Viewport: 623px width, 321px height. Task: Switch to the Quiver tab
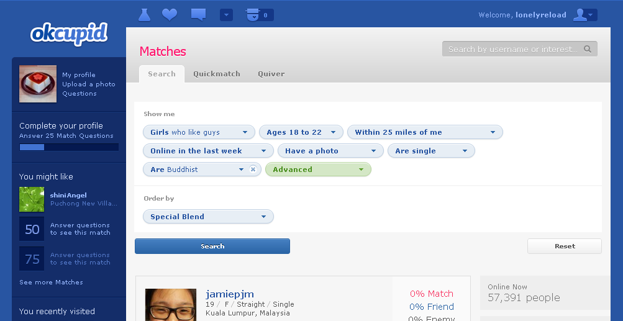271,74
